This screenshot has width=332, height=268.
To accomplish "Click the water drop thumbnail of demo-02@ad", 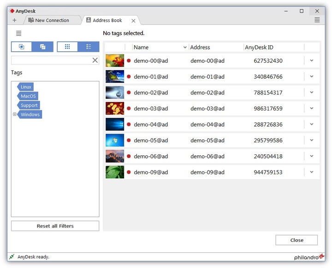I will point(115,92).
